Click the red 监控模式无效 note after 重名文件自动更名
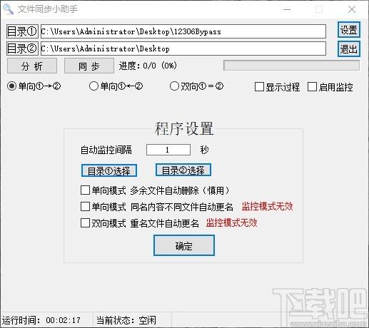This screenshot has height=328, width=369. click(231, 223)
